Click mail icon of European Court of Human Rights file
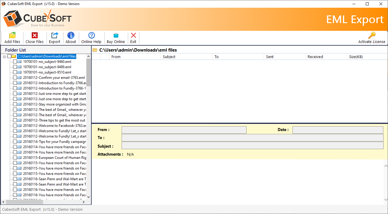 [x=19, y=158]
